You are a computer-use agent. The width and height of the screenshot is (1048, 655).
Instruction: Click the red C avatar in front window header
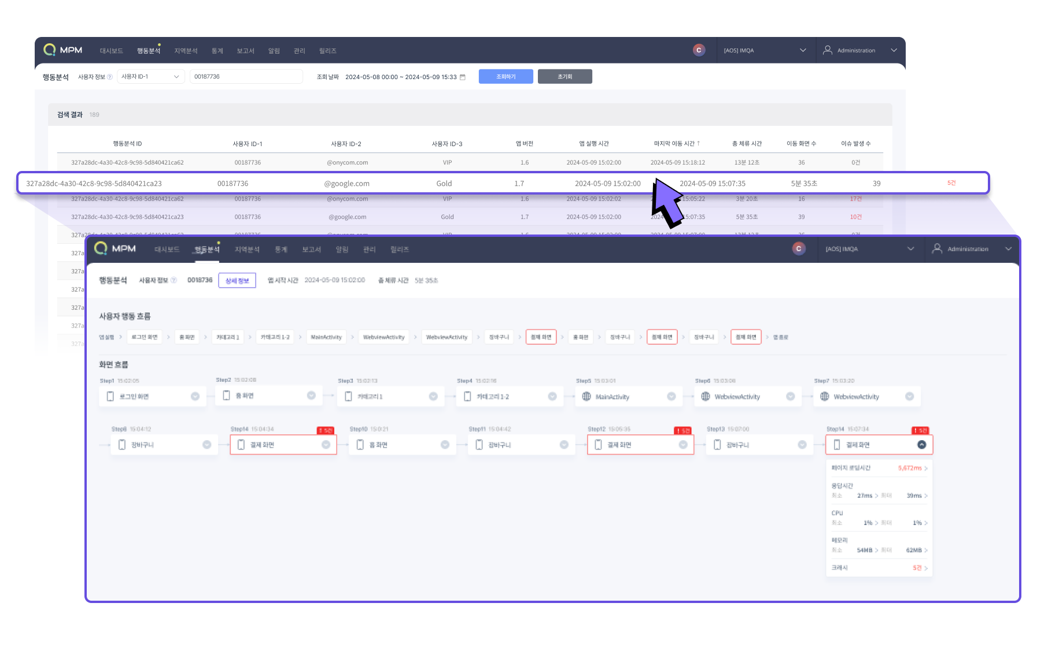(799, 249)
